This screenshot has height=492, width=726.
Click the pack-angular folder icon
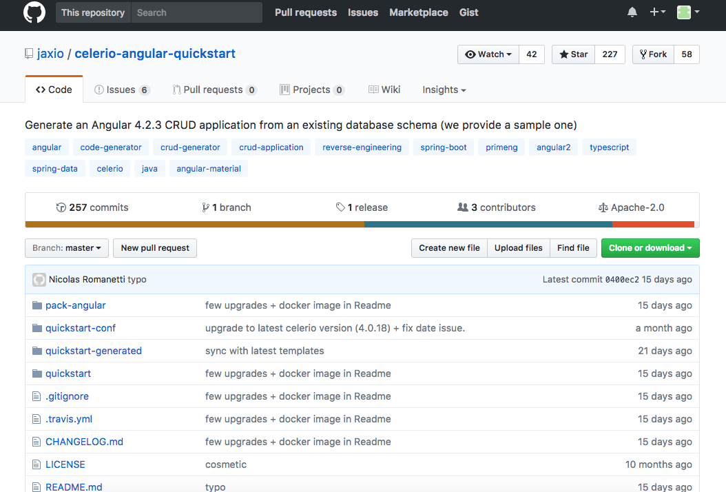click(37, 305)
